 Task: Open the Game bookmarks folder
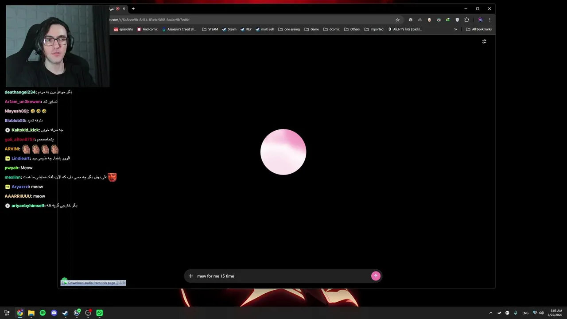[311, 29]
